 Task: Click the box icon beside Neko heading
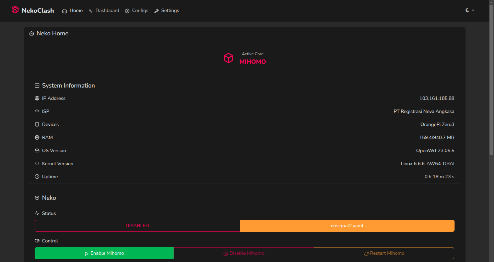(x=37, y=198)
